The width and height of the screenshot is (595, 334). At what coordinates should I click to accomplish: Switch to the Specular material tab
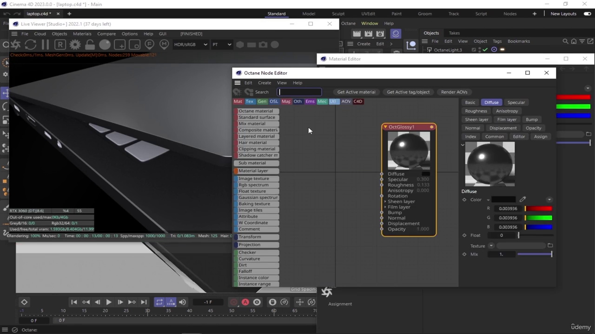(x=516, y=103)
